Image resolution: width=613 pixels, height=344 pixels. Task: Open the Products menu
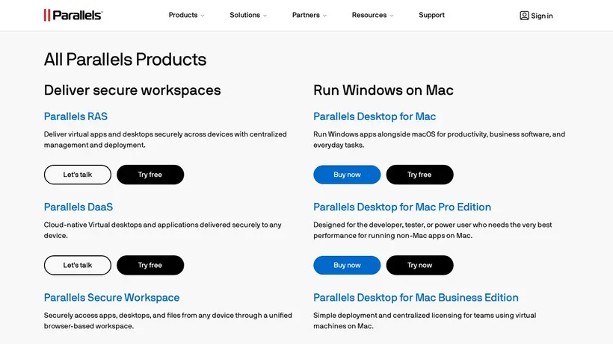pyautogui.click(x=183, y=15)
